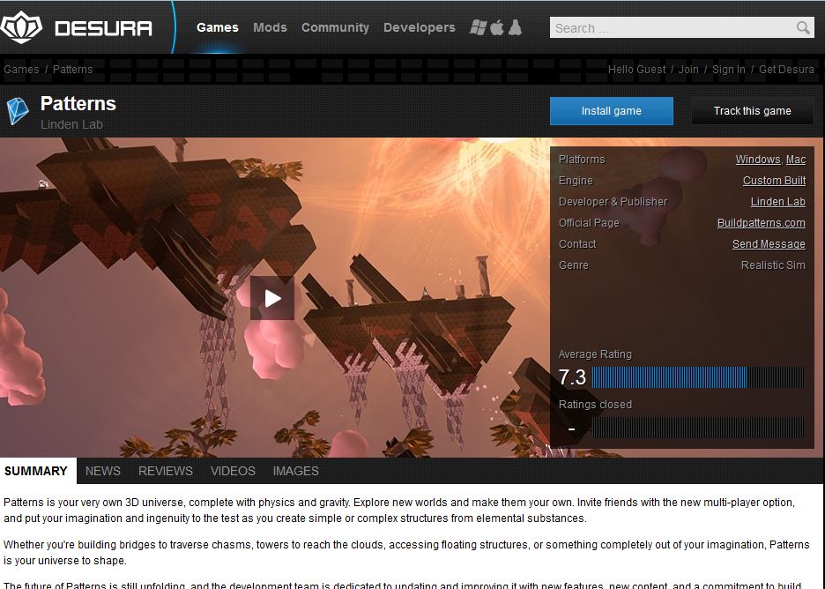Click the Desura logo in the header
The image size is (825, 589).
(78, 27)
